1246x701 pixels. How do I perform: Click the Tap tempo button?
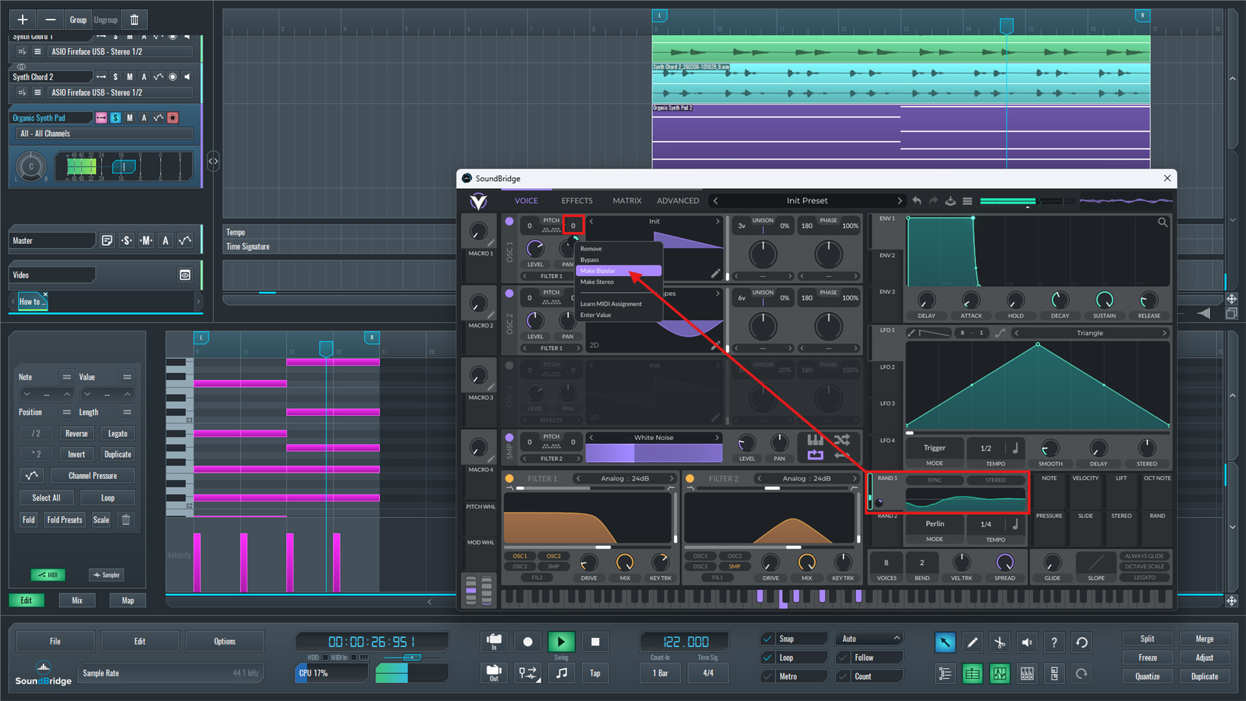[x=595, y=673]
